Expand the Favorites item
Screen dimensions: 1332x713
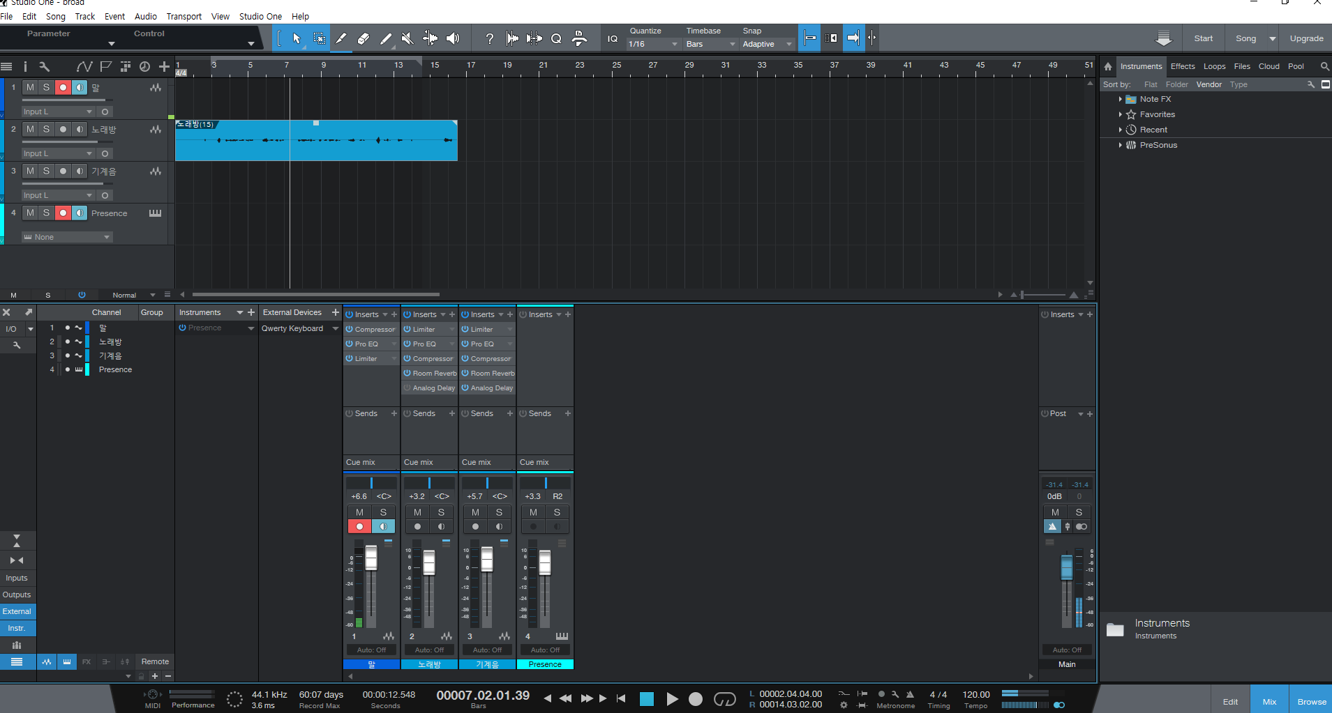(x=1120, y=114)
